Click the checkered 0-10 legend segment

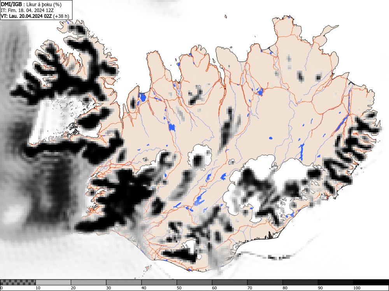(x=18, y=282)
